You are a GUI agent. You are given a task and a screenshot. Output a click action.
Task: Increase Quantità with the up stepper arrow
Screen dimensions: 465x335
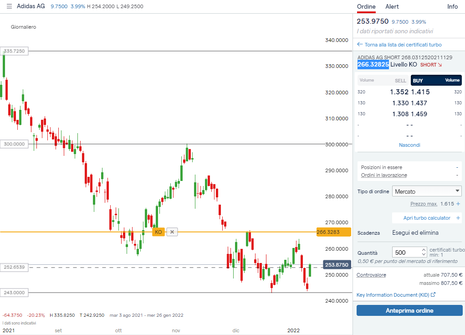click(424, 250)
